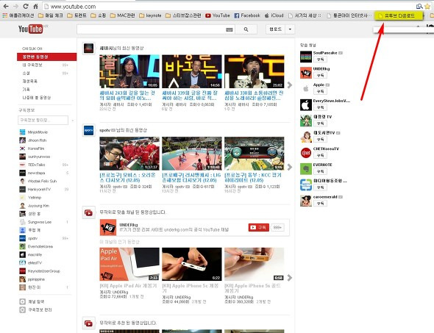Click the YouTube logo
The image size is (434, 333).
click(31, 29)
